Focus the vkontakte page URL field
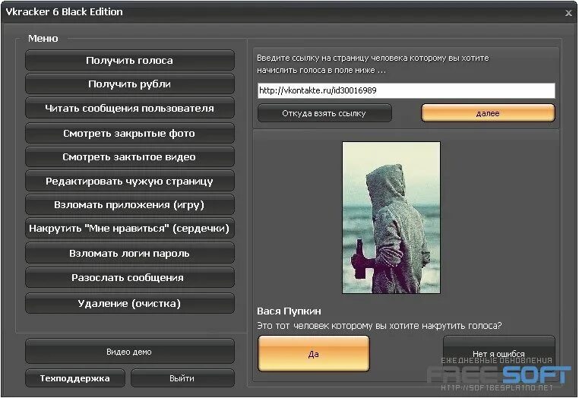 (407, 90)
